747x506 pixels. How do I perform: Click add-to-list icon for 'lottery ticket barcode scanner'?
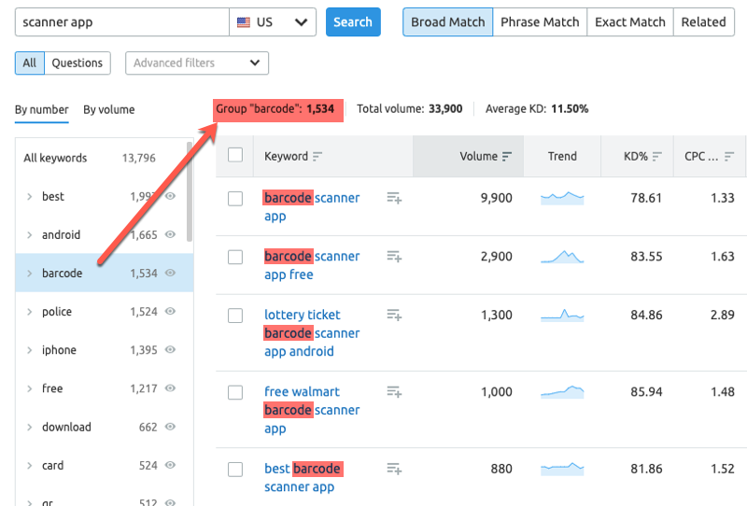394,316
